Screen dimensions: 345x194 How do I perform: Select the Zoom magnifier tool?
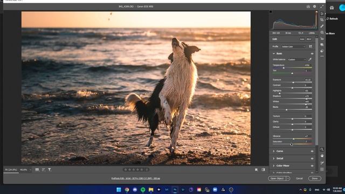pyautogui.click(x=322, y=149)
